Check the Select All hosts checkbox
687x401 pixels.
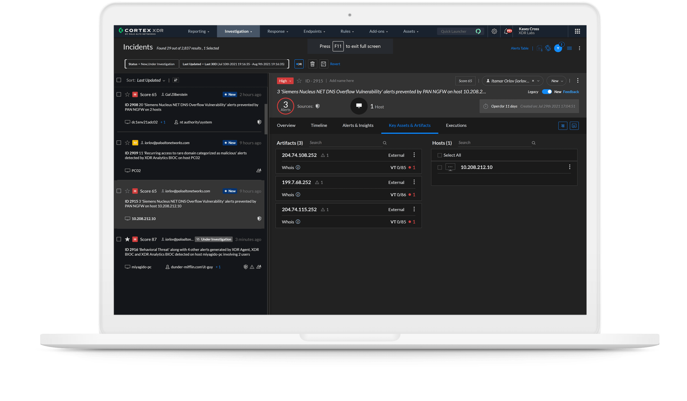coord(439,155)
